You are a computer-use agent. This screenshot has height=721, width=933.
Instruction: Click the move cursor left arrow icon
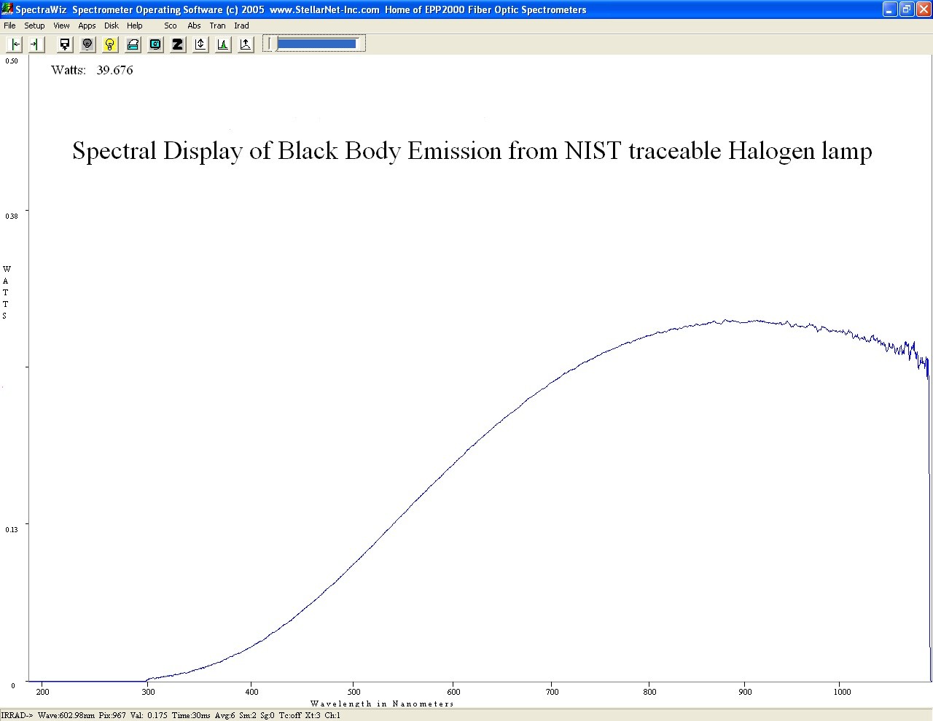pyautogui.click(x=15, y=44)
